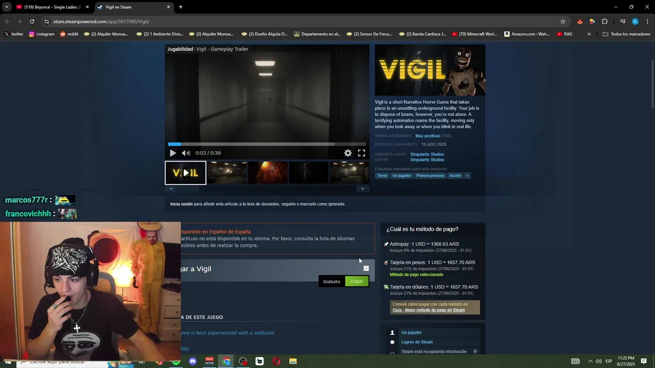
Task: Open the Chrome profile avatar
Action: (x=635, y=21)
